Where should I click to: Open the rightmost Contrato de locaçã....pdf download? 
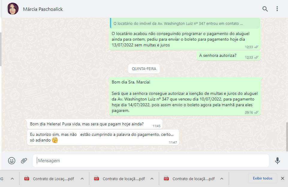(193, 179)
